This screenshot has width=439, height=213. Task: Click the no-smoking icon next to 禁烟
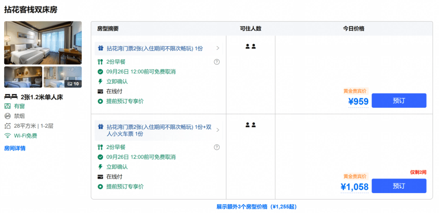(x=8, y=116)
